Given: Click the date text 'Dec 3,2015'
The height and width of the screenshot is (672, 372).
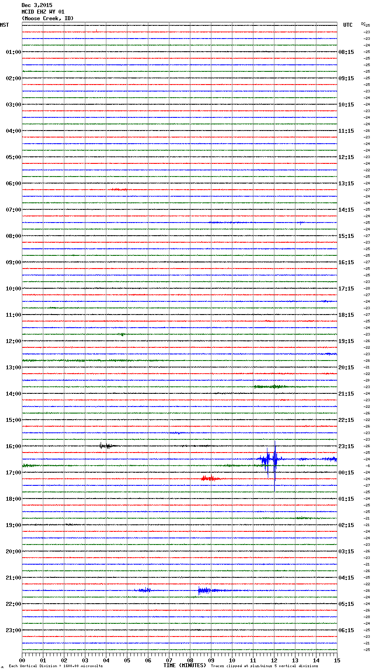Looking at the screenshot, I should 37,5.
